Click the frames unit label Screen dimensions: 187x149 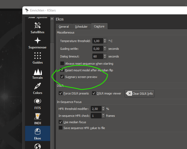[110, 116]
